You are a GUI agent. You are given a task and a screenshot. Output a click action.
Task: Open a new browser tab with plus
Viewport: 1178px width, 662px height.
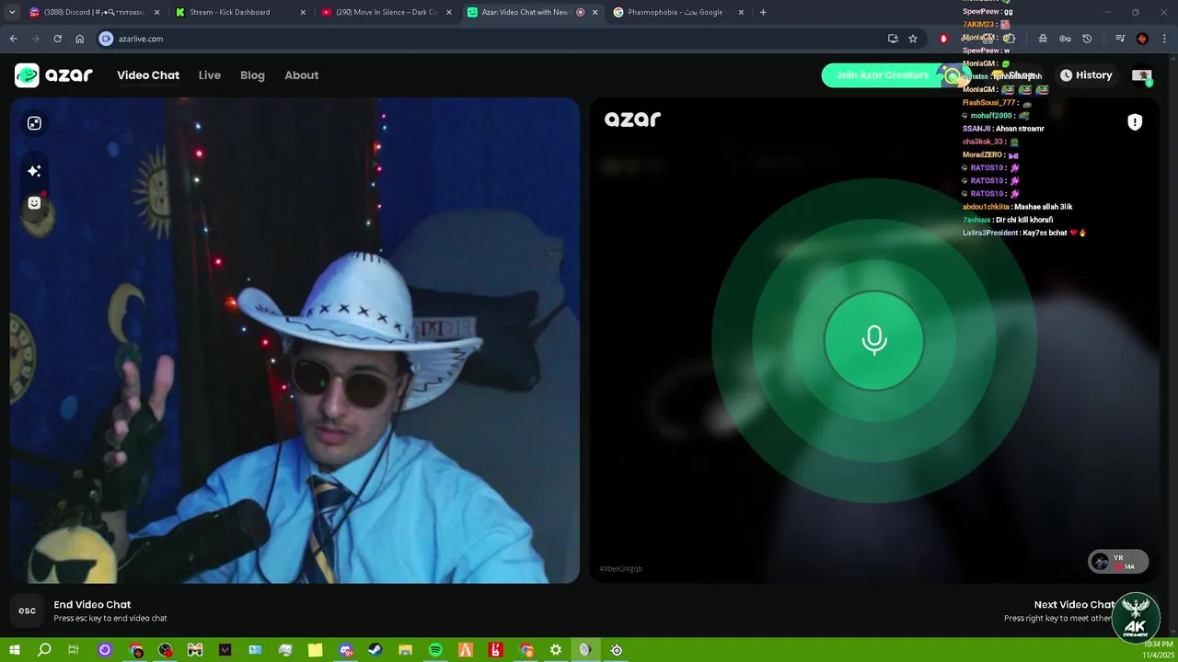pyautogui.click(x=763, y=12)
